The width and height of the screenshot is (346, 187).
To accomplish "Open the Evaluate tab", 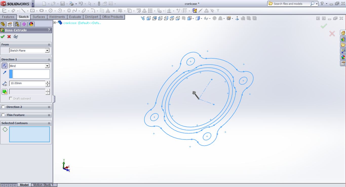I will click(75, 17).
